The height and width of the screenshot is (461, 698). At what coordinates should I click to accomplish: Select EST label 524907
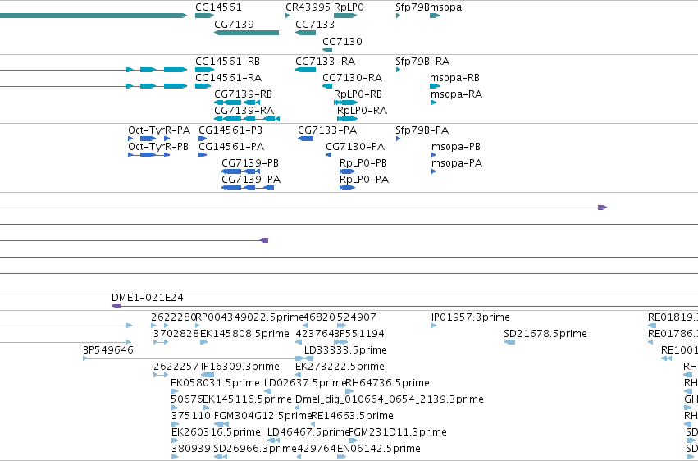357,317
